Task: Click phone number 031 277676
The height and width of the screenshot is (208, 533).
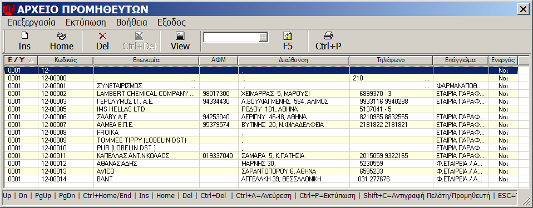Action: (x=373, y=179)
